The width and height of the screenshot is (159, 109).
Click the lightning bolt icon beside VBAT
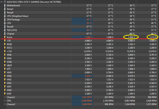(x=5, y=65)
